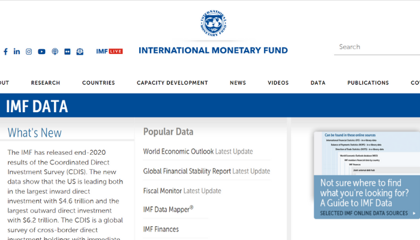Screen dimensions: 420x240
Task: Open the IMF podcast icon
Action: (55, 52)
